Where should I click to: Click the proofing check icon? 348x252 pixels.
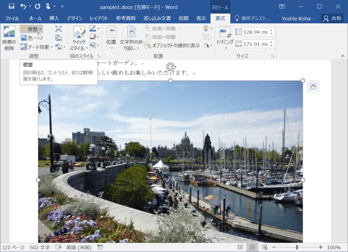pos(58,248)
